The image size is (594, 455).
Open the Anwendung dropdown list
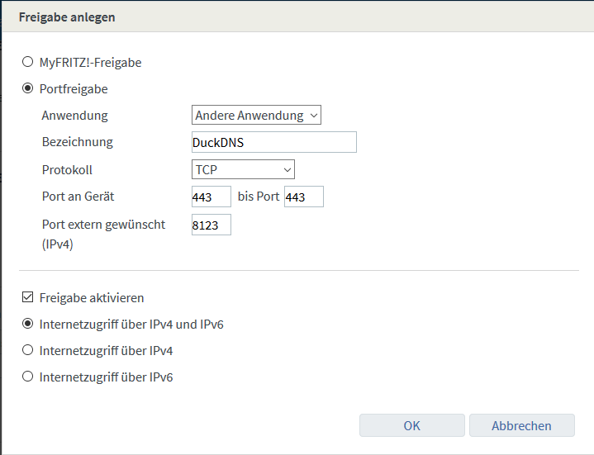[x=256, y=115]
